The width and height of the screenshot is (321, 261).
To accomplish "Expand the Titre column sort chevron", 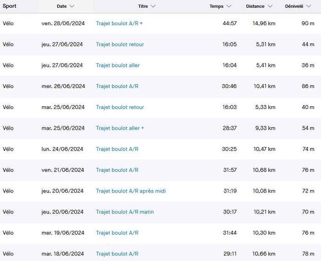I will (153, 6).
